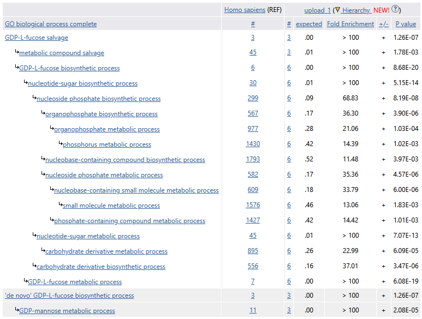Select 'de novo' GDP-L-fucose biosynthetic process
Image resolution: width=422 pixels, height=319 pixels.
pos(69,296)
